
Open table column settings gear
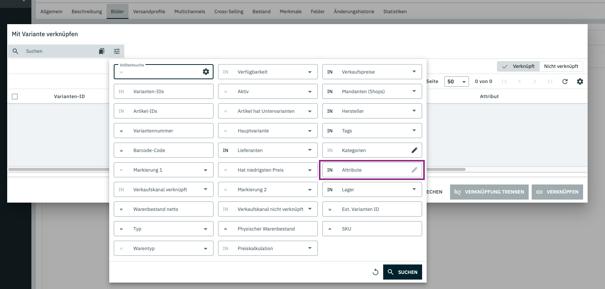(580, 81)
